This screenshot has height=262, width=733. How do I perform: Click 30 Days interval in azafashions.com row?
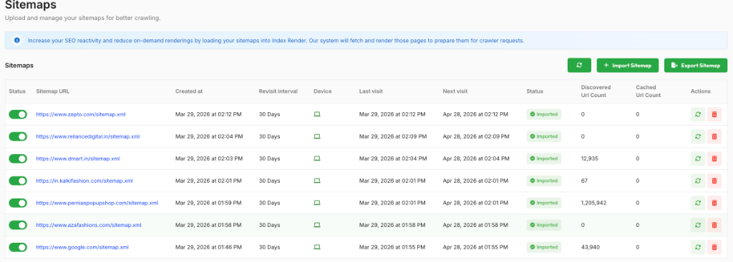[269, 225]
